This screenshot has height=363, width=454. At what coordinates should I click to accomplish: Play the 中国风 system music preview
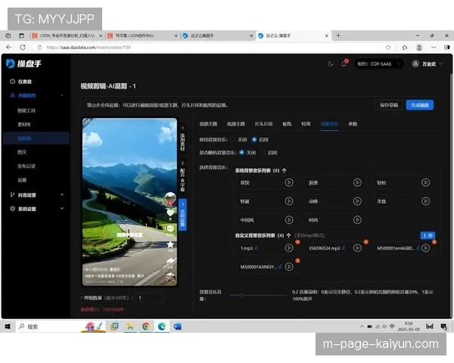tap(289, 220)
